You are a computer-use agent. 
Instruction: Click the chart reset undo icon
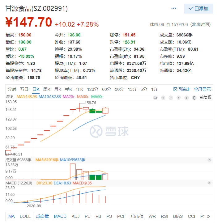pyautogui.click(x=155, y=98)
